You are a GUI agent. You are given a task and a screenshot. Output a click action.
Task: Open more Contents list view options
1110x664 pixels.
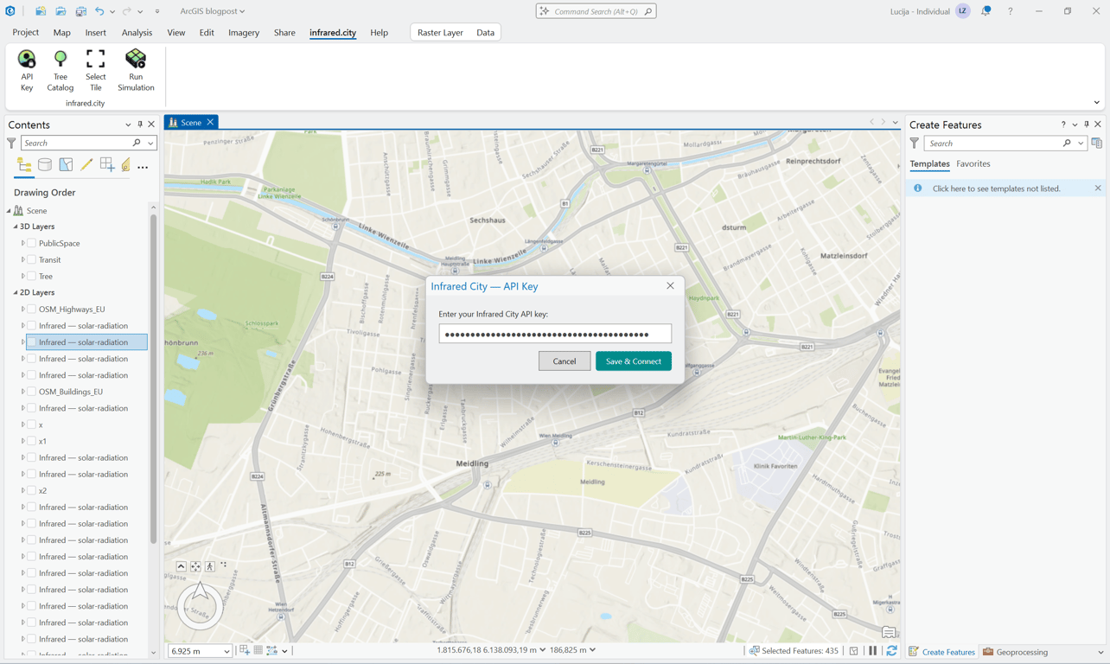(143, 166)
